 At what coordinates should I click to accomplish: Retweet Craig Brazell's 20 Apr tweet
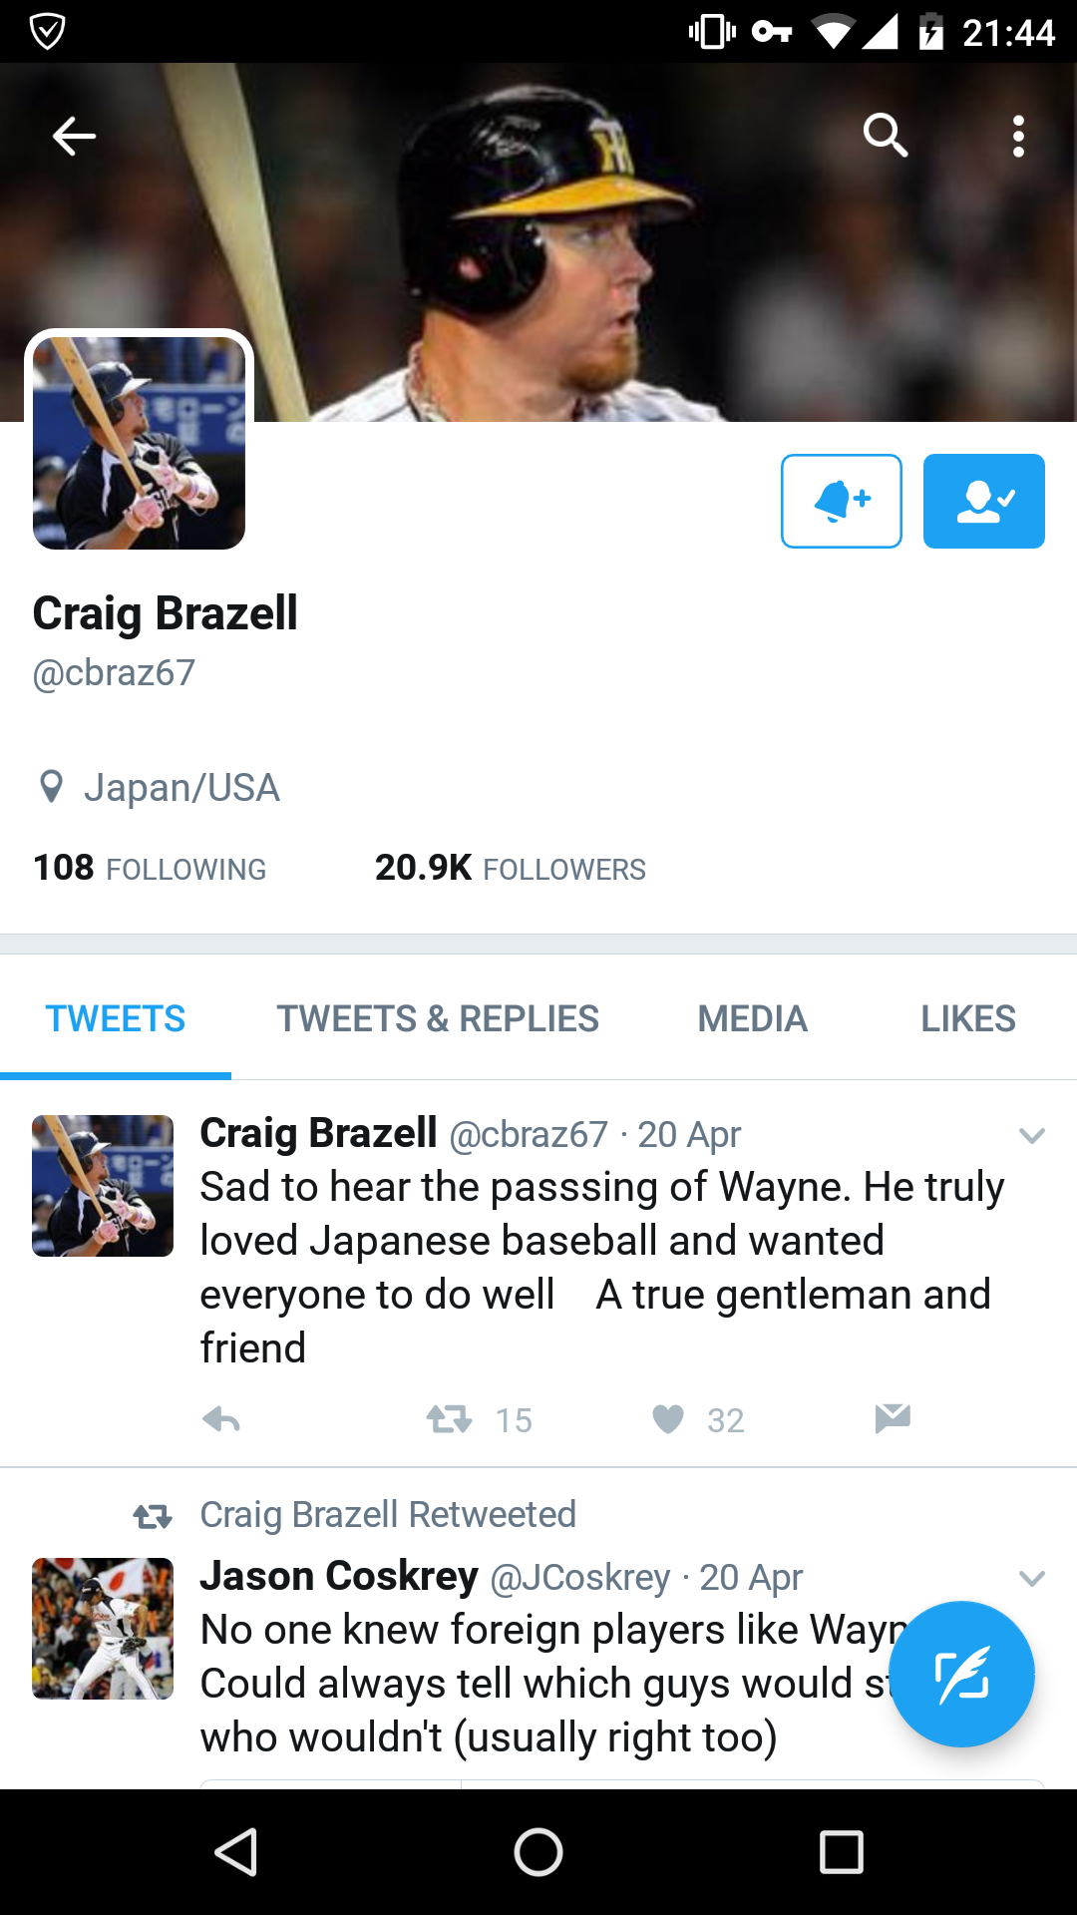(449, 1418)
